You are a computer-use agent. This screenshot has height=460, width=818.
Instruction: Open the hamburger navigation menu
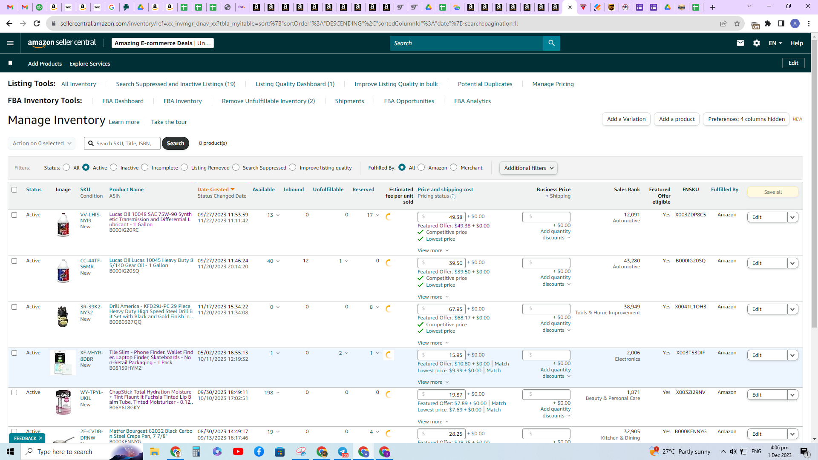pos(10,43)
